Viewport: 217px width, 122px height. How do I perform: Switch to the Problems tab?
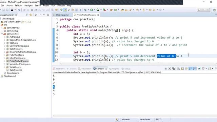[59, 68]
